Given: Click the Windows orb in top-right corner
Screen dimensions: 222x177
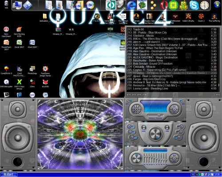Looking at the screenshot, I should [217, 4].
